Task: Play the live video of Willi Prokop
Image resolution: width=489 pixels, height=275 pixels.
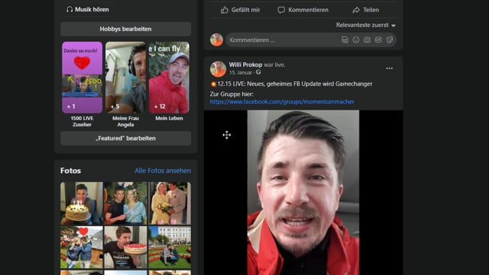Action: 303,192
